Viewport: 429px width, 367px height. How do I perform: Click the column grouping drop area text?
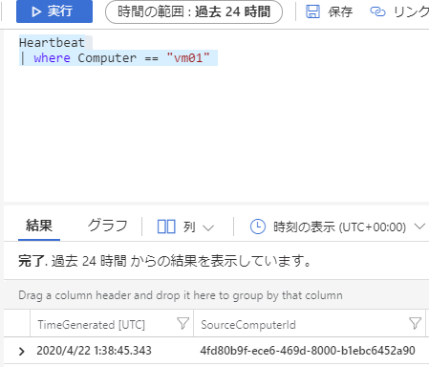pos(181,295)
